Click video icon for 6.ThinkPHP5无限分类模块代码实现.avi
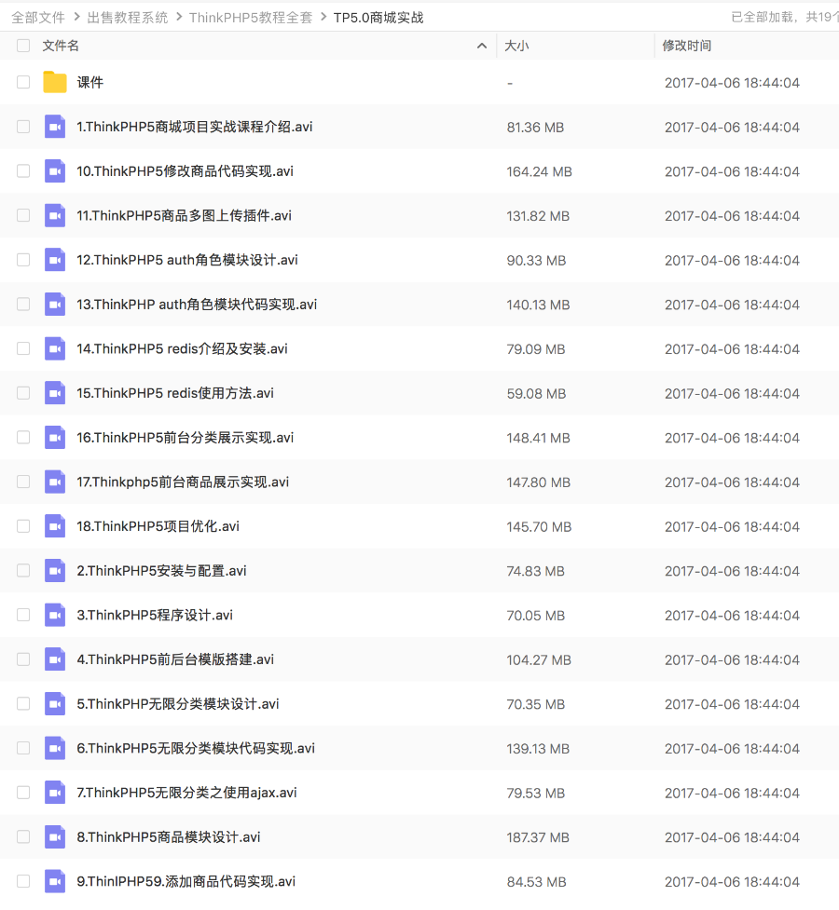Viewport: 839px width, 910px height. click(55, 748)
